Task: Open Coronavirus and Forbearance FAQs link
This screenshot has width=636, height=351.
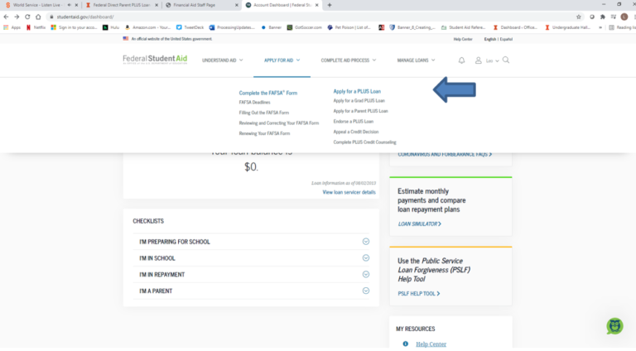Action: [x=445, y=155]
